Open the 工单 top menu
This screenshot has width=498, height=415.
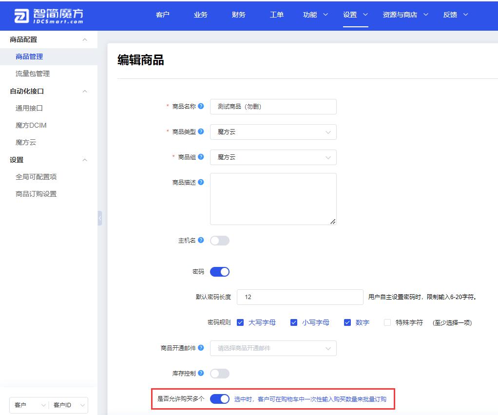[x=277, y=15]
